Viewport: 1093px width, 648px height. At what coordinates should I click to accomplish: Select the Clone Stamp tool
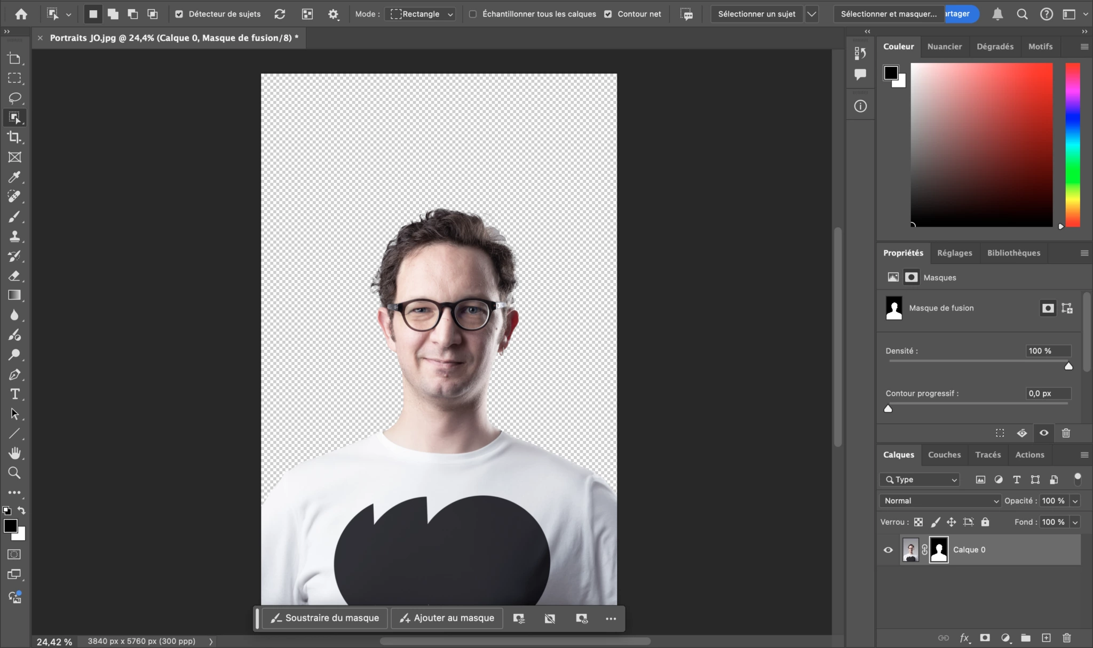click(14, 236)
